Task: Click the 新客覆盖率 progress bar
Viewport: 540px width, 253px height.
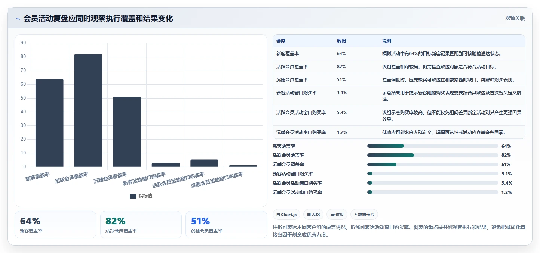Action: [x=433, y=146]
